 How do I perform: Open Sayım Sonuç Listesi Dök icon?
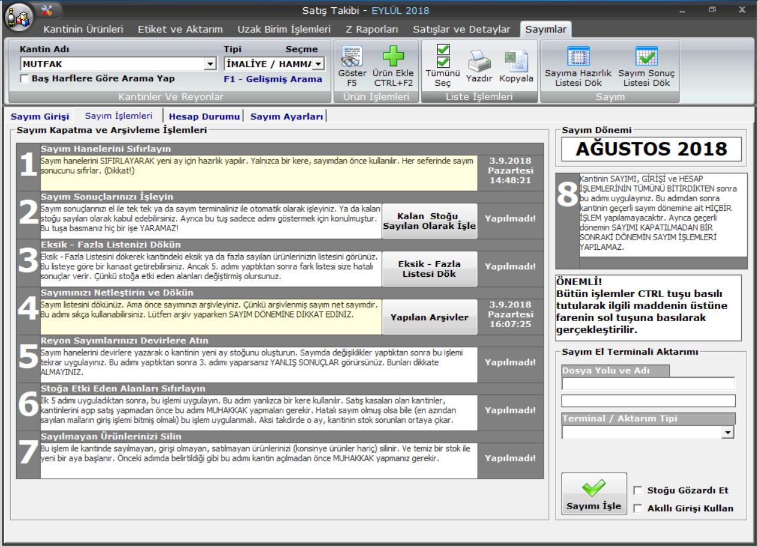pyautogui.click(x=646, y=57)
